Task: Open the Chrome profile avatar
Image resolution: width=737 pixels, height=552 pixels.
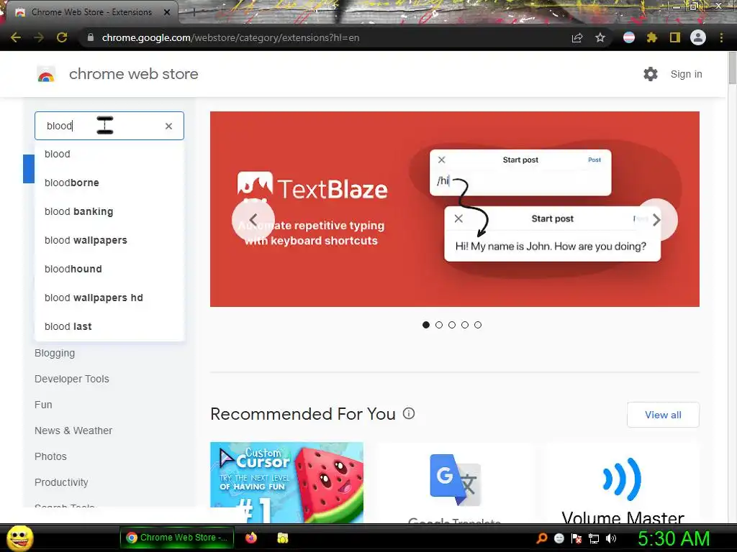Action: click(698, 37)
